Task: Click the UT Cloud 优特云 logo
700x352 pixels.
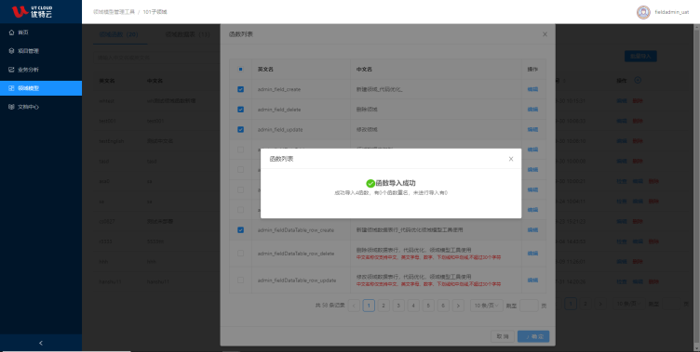Action: (33, 11)
